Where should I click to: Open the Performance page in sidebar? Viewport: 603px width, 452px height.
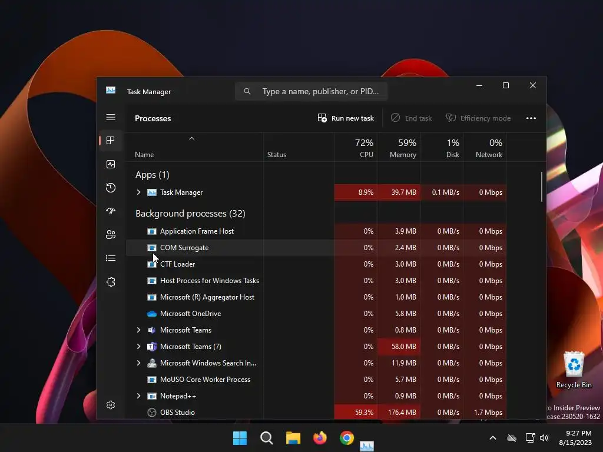tap(111, 165)
